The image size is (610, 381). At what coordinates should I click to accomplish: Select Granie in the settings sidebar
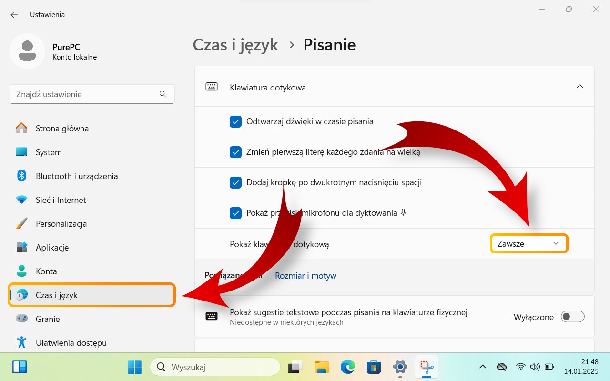click(48, 319)
